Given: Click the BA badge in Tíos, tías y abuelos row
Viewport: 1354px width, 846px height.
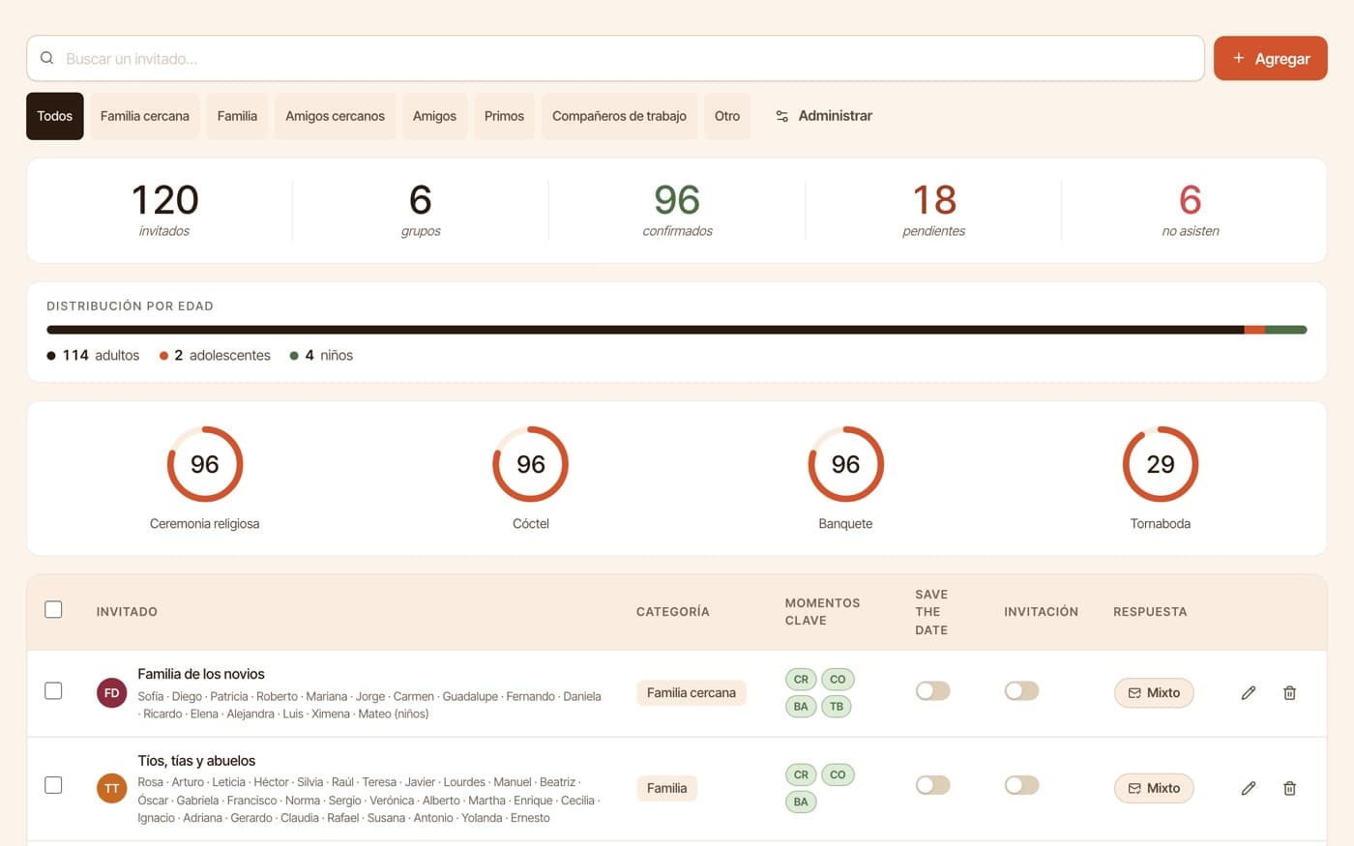Looking at the screenshot, I should point(801,802).
